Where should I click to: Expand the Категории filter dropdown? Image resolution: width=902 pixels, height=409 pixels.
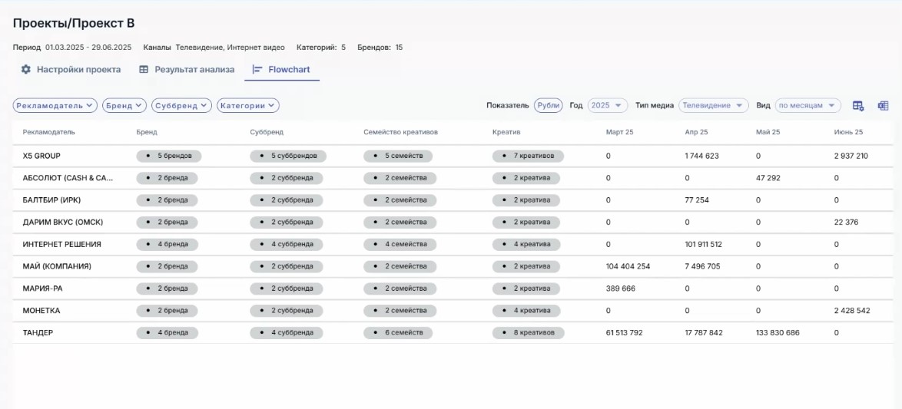tap(248, 106)
